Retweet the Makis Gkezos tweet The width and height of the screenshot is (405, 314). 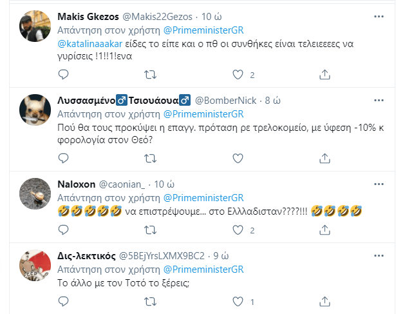click(x=149, y=75)
